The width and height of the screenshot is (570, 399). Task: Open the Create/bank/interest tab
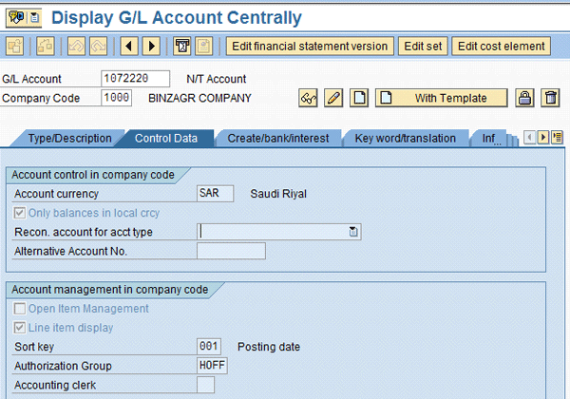[x=278, y=139]
